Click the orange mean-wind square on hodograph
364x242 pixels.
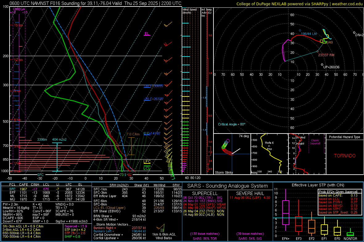[321, 41]
